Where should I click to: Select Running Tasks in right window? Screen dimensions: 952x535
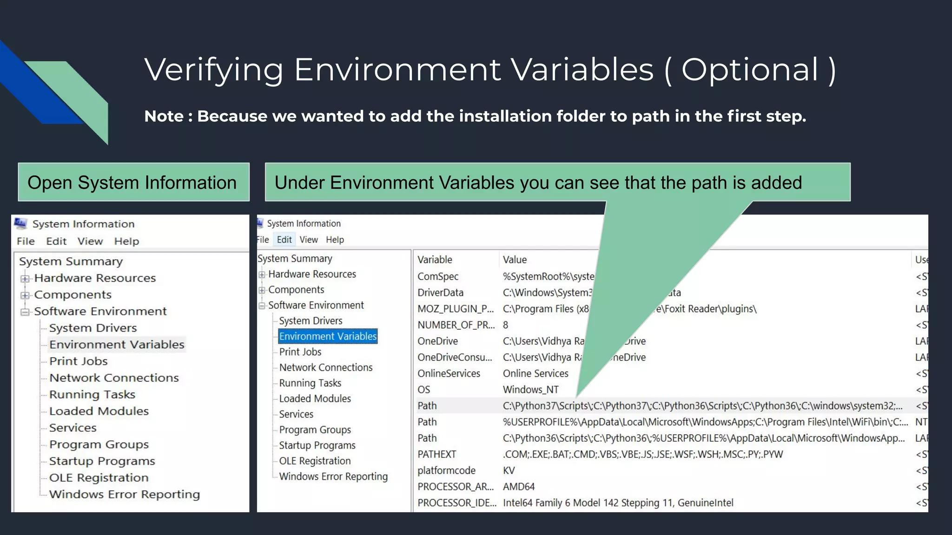pos(310,383)
